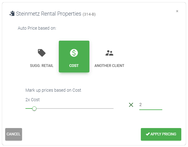Select the SUGG. RETAIL label
Viewport: 188px width, 147px height.
tap(42, 66)
